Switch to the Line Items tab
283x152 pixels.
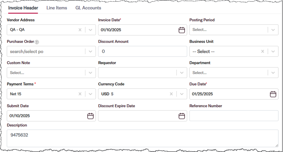tap(57, 8)
